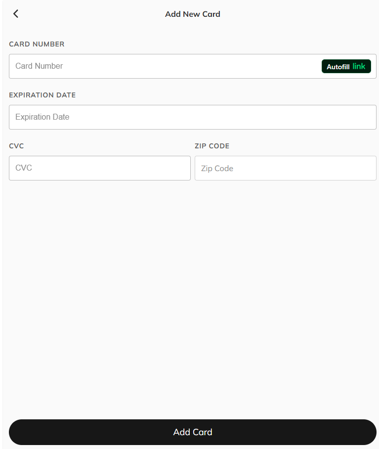Click the EXPIRATION DATE field label

(42, 95)
